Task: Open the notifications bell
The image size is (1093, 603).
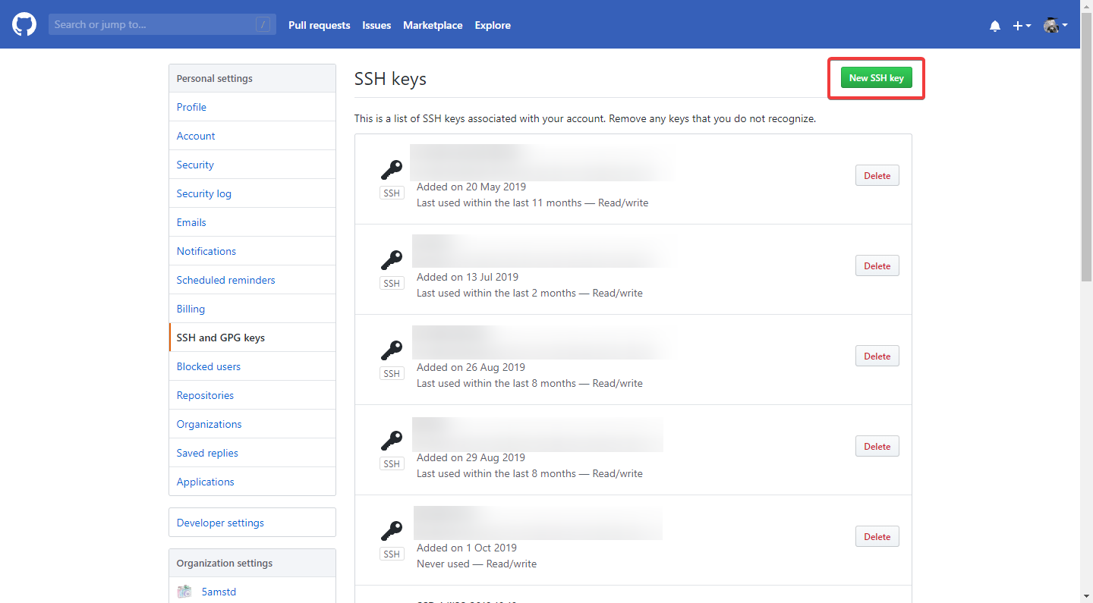Action: (x=994, y=25)
